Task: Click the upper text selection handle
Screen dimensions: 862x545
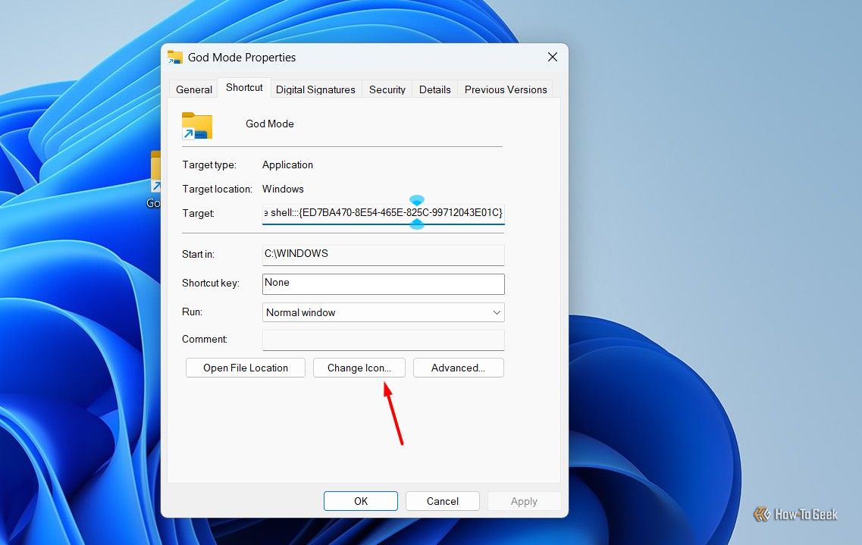Action: point(417,199)
